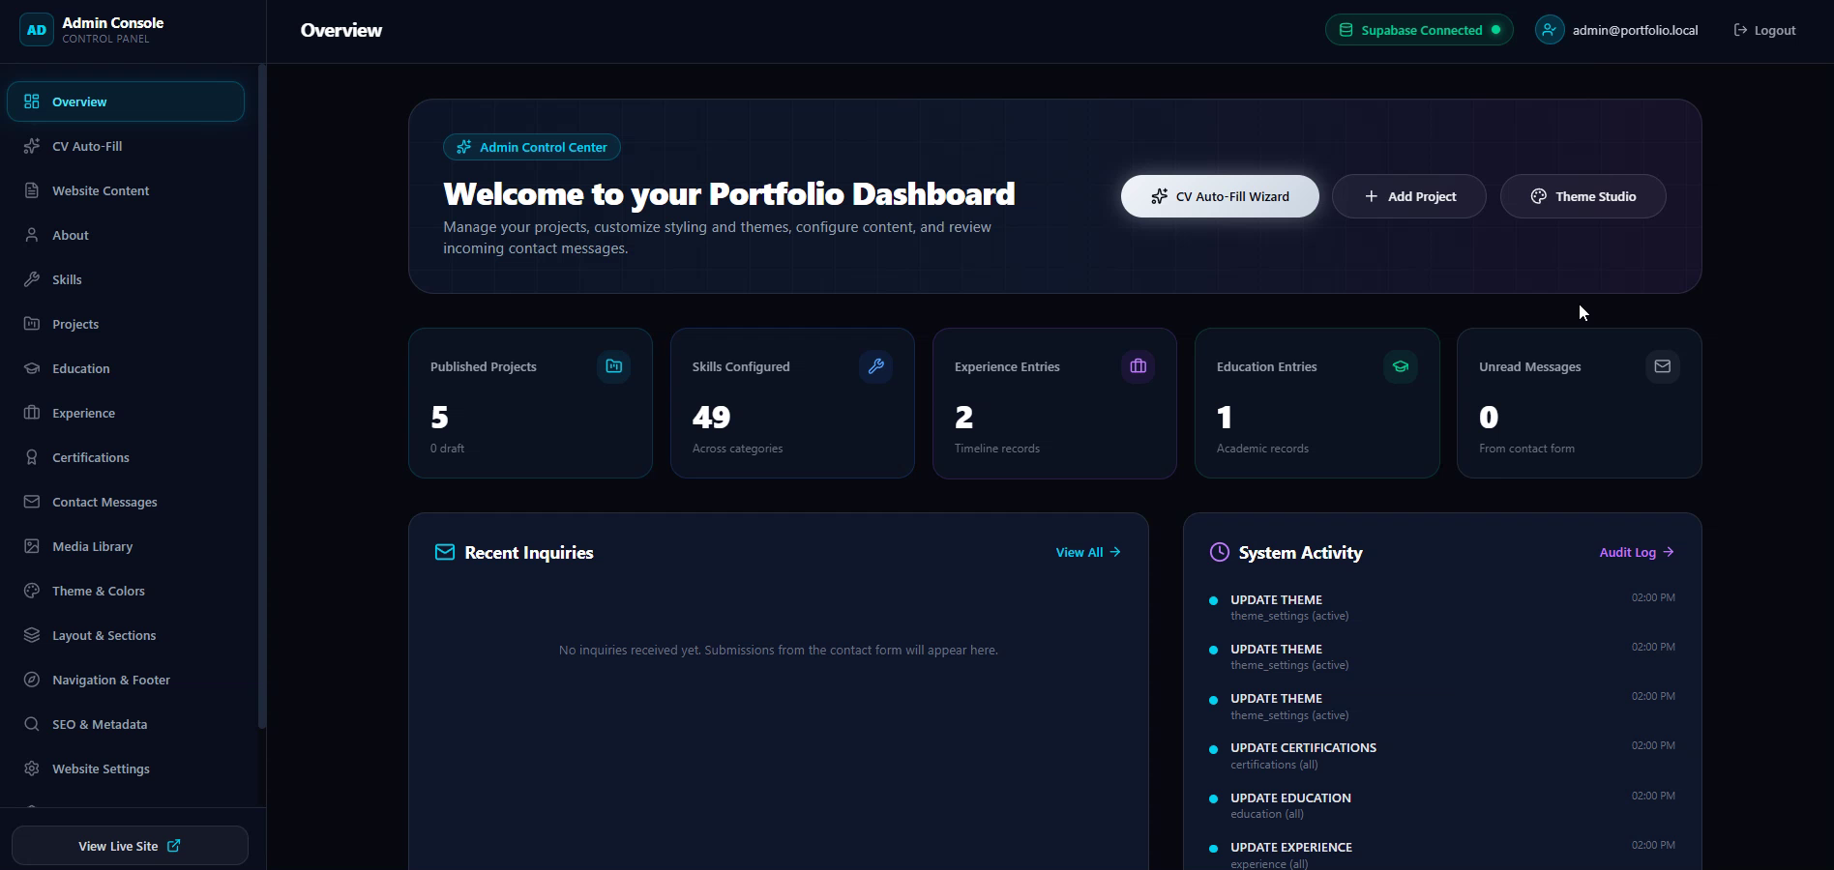1834x870 pixels.
Task: Open Experience in the sidebar
Action: point(126,413)
